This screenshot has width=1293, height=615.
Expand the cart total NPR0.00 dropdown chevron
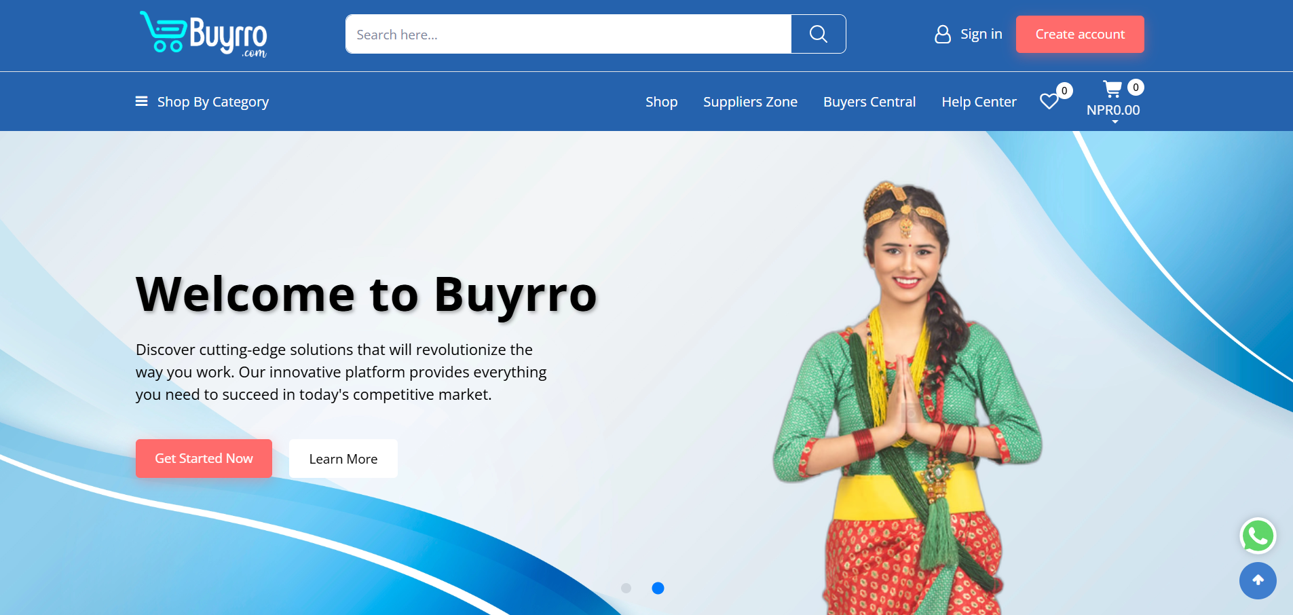tap(1114, 122)
